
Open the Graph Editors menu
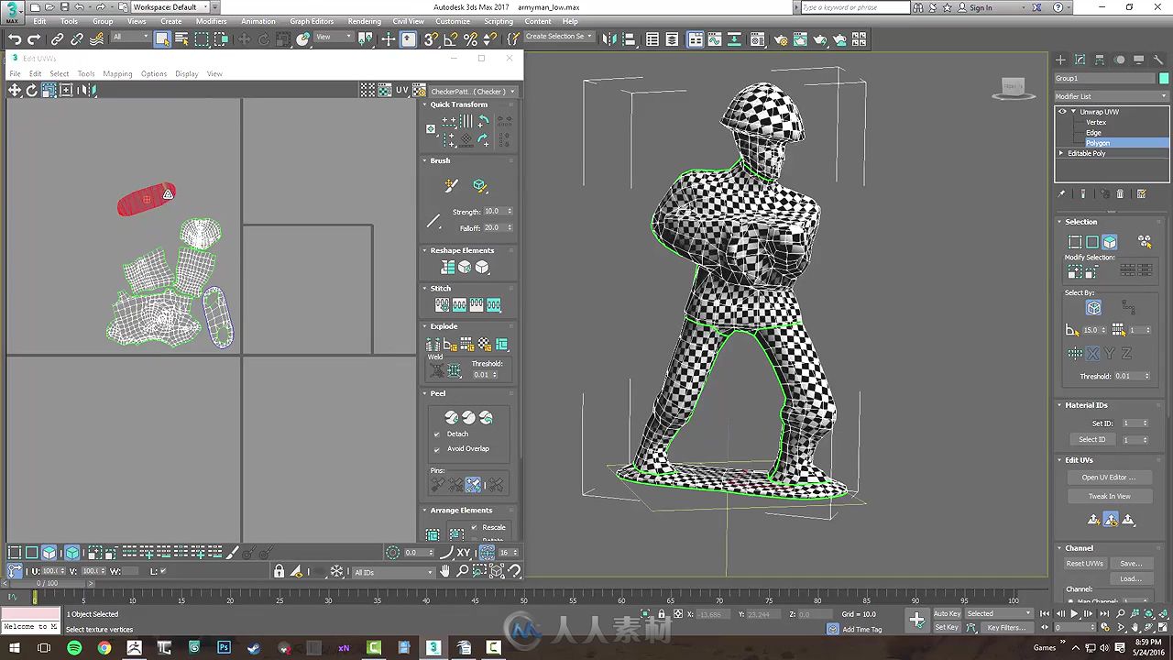312,21
